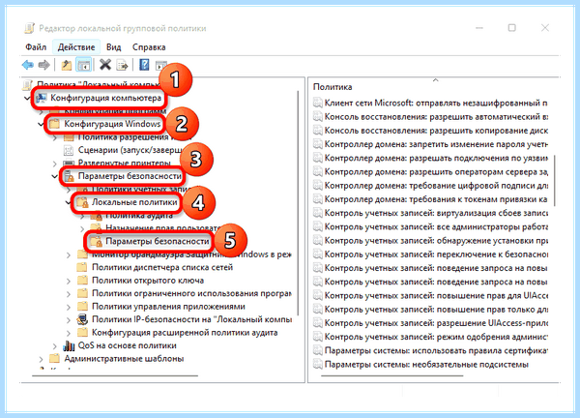Expand QoS на основе политики node
Image resolution: width=580 pixels, height=418 pixels.
[x=55, y=346]
